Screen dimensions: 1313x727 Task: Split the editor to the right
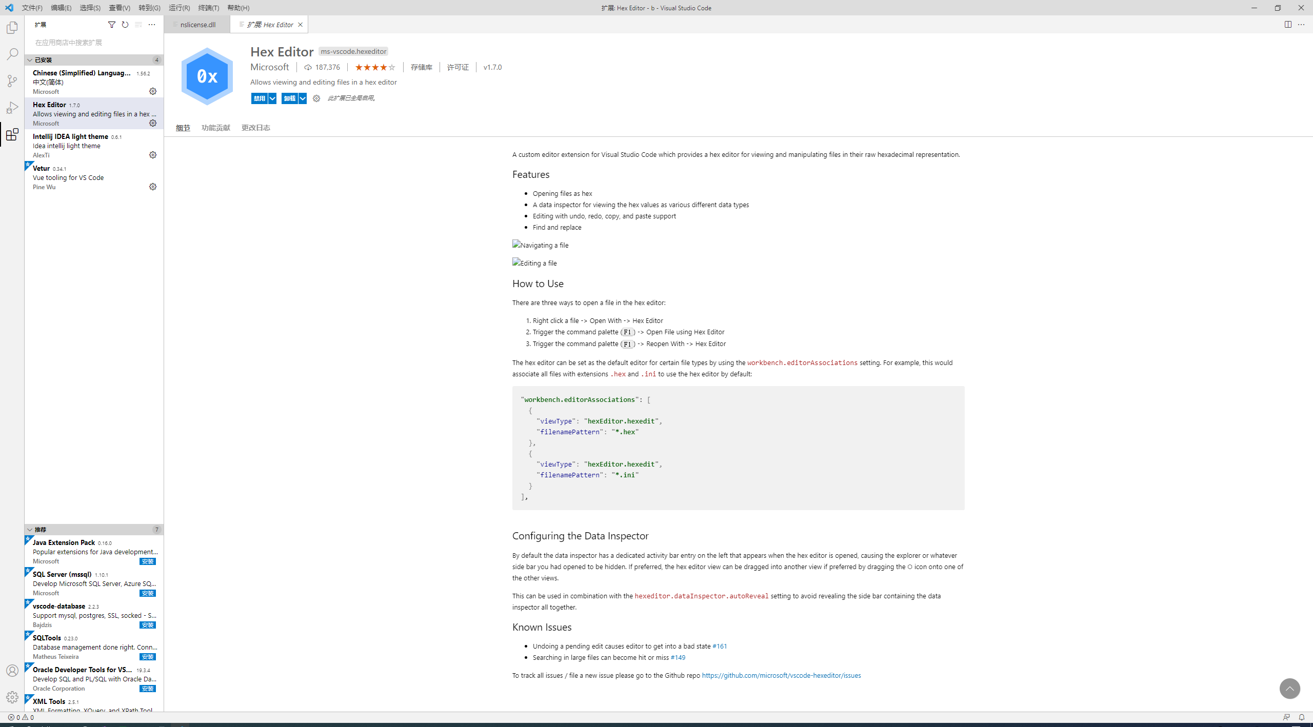tap(1288, 25)
